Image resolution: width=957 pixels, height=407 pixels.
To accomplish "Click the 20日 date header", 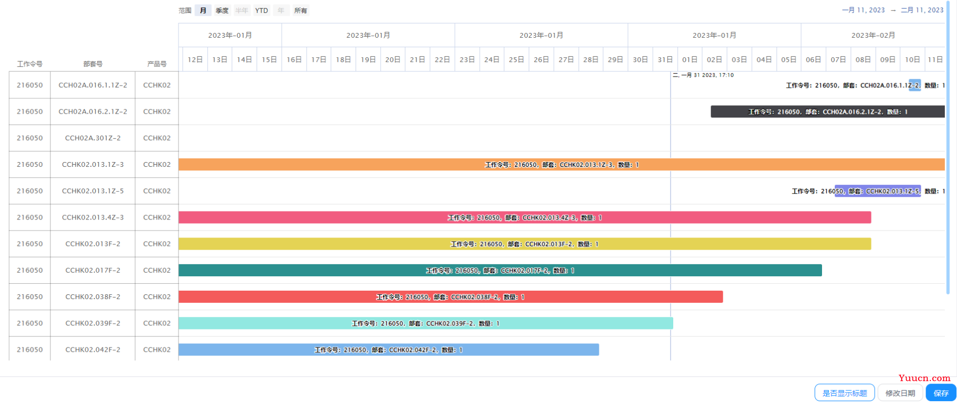I will coord(393,60).
